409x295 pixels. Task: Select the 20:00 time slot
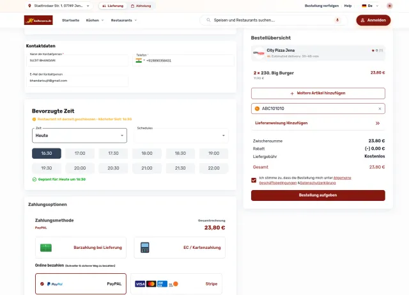pyautogui.click(x=80, y=168)
